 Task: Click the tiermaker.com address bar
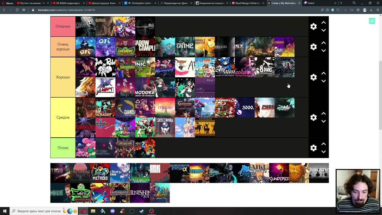tap(176, 10)
